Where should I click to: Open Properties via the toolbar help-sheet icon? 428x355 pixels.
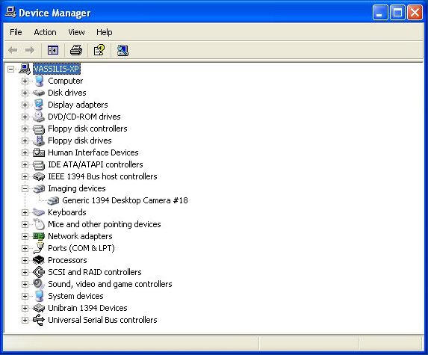99,50
